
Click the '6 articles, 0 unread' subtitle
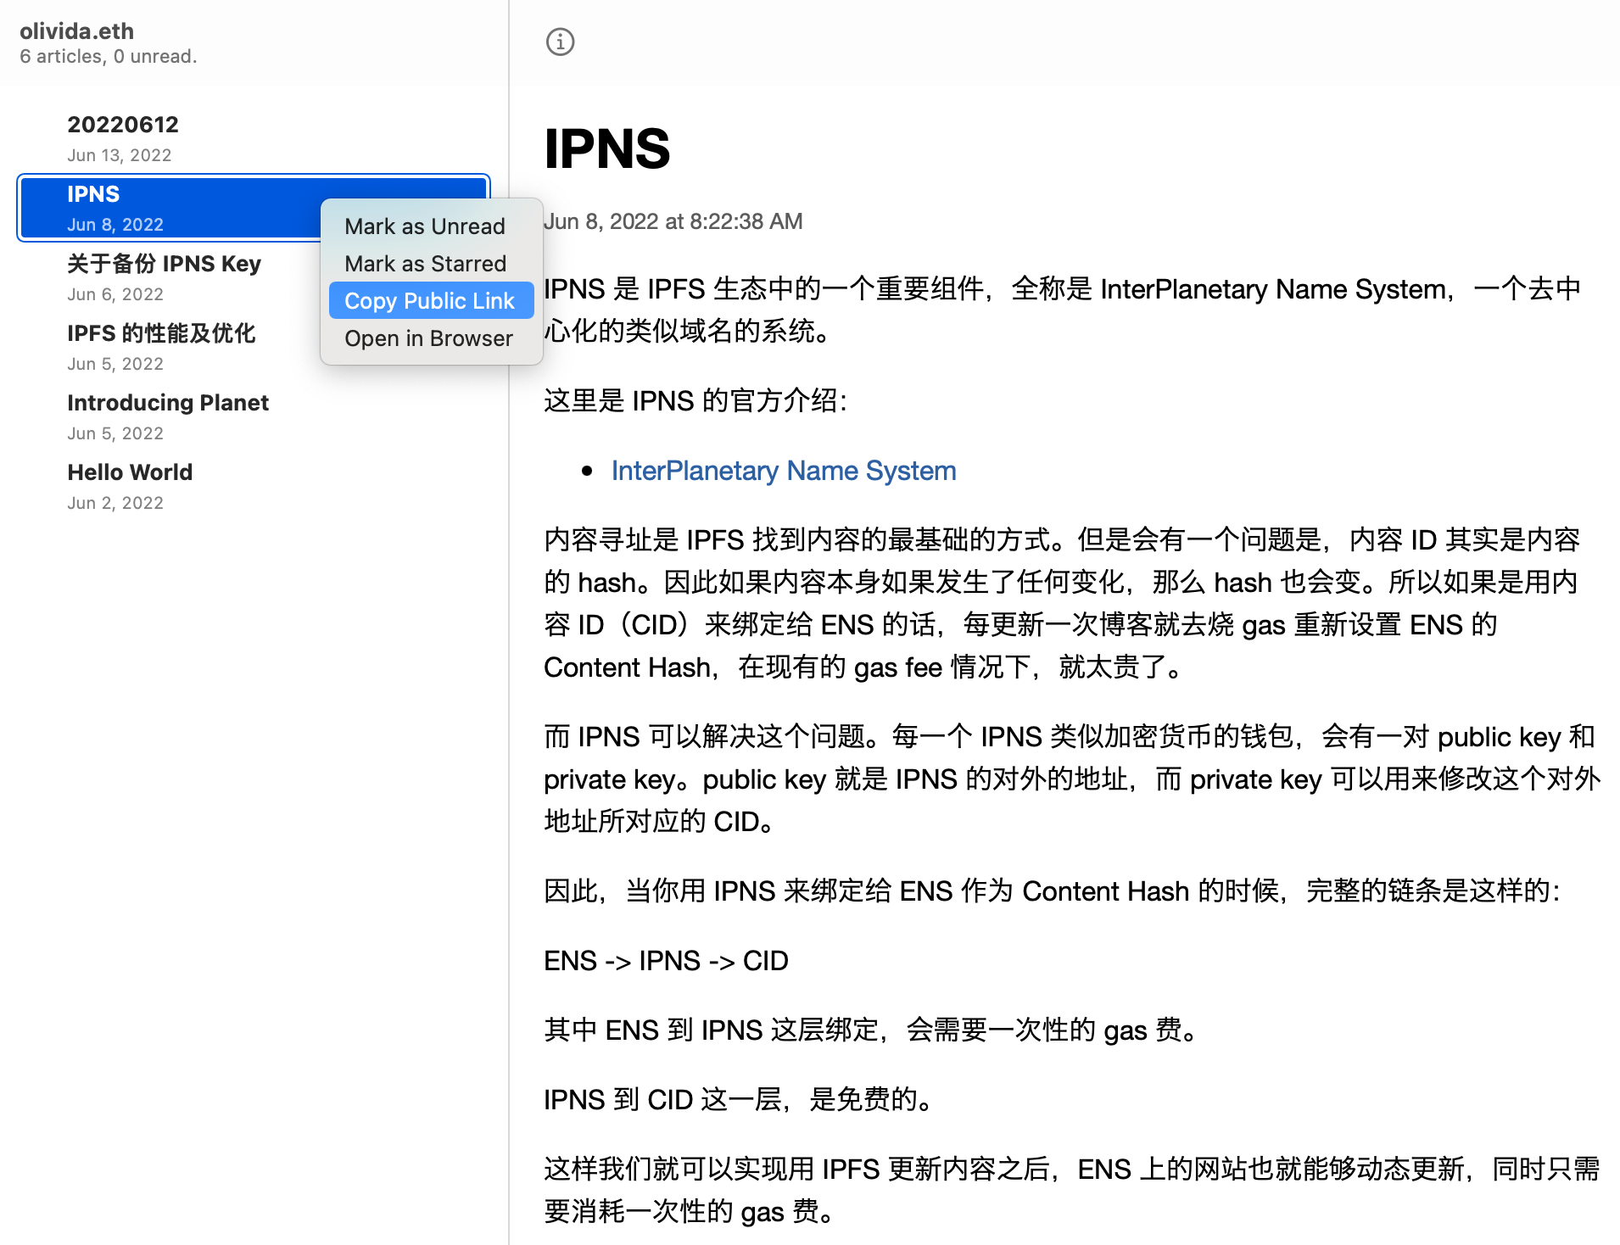pyautogui.click(x=109, y=57)
